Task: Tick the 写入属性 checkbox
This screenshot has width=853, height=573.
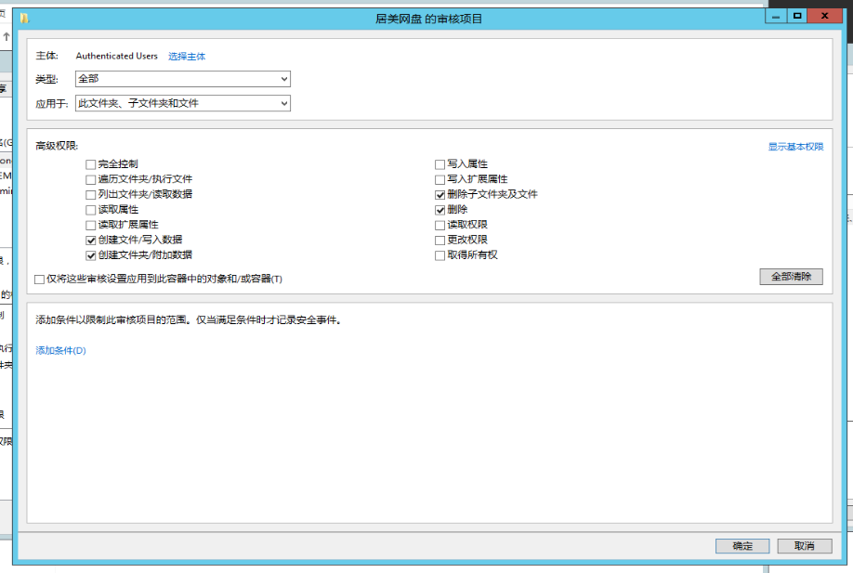Action: (440, 164)
